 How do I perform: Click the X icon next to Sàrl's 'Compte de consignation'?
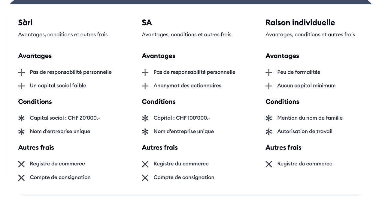[21, 178]
